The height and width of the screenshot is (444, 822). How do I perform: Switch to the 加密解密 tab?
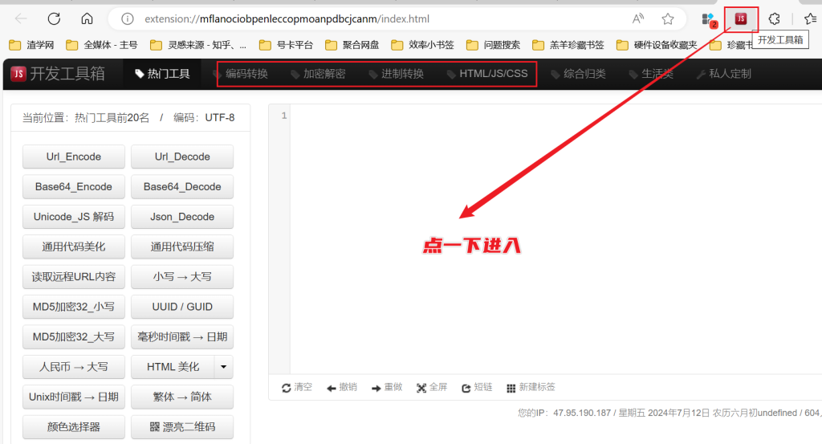[319, 74]
